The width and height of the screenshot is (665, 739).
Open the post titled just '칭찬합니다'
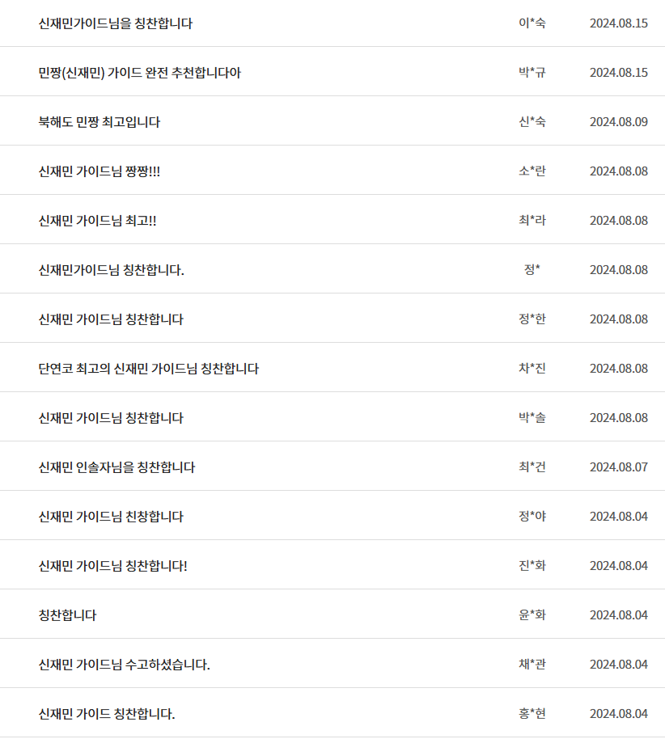(67, 615)
